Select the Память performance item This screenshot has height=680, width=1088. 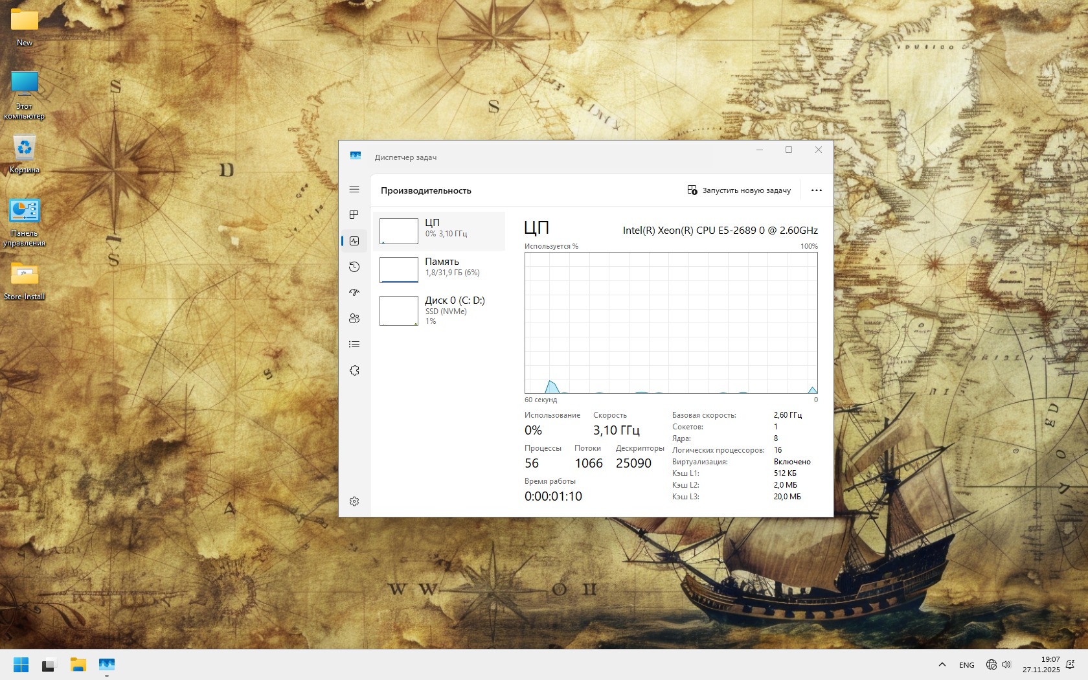point(439,270)
